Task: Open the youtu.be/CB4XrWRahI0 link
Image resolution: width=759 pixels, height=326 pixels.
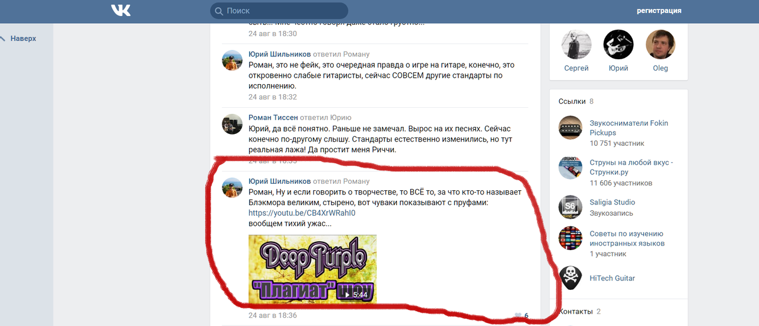Action: coord(302,213)
